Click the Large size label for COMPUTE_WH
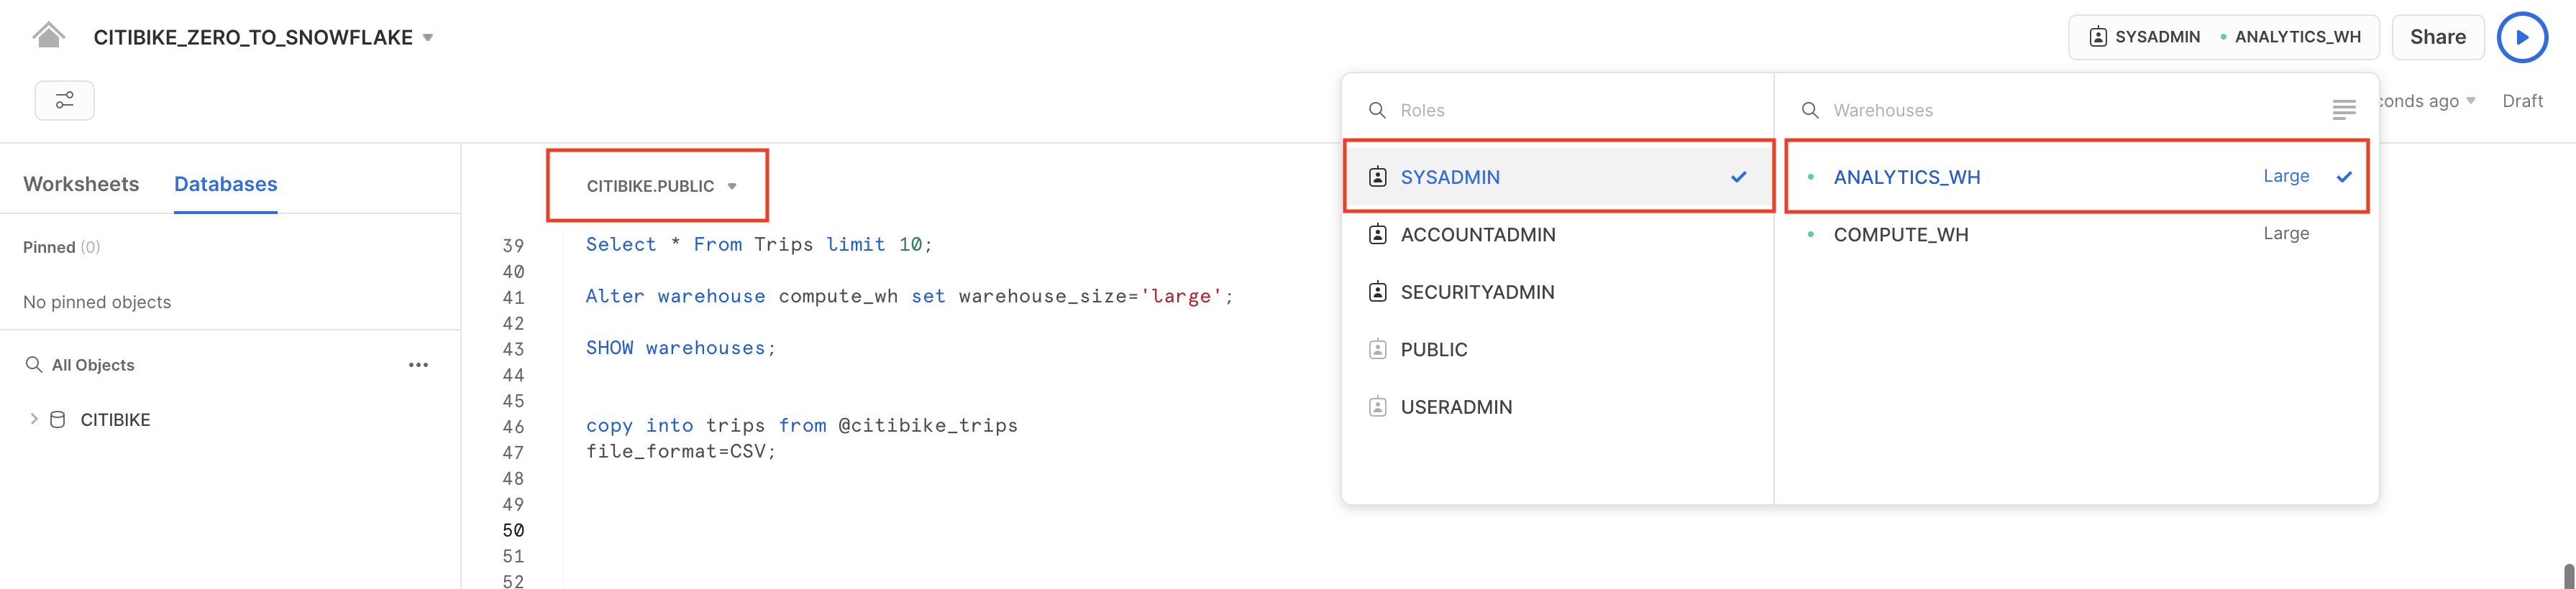 pos(2286,233)
